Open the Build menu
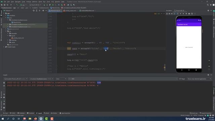 [40, 2]
